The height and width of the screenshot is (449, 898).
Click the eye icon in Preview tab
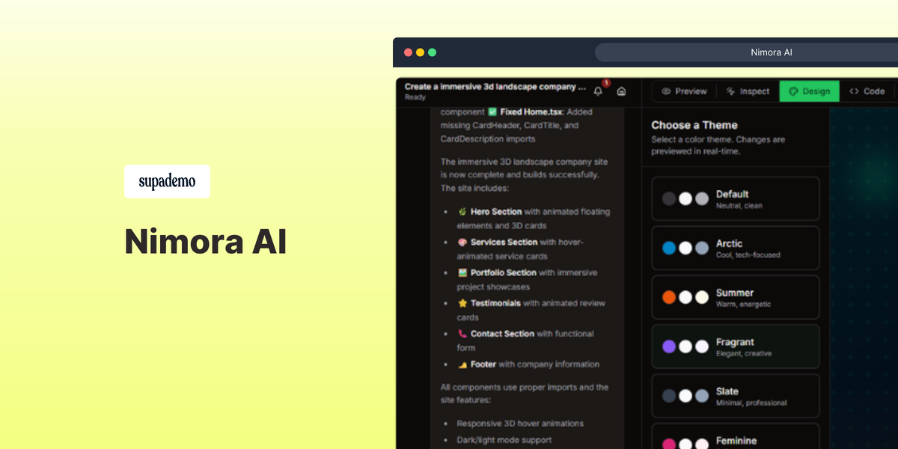click(x=666, y=91)
